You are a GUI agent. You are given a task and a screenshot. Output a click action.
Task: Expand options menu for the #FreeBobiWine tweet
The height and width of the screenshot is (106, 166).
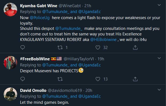159,58
